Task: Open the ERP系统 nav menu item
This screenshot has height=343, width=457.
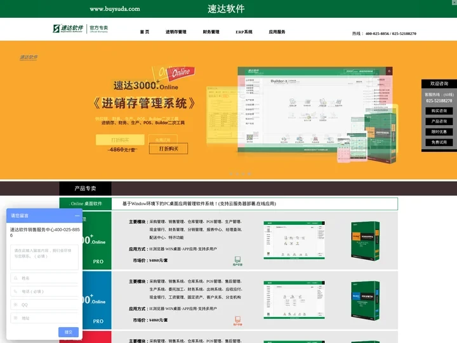Action: pyautogui.click(x=244, y=32)
